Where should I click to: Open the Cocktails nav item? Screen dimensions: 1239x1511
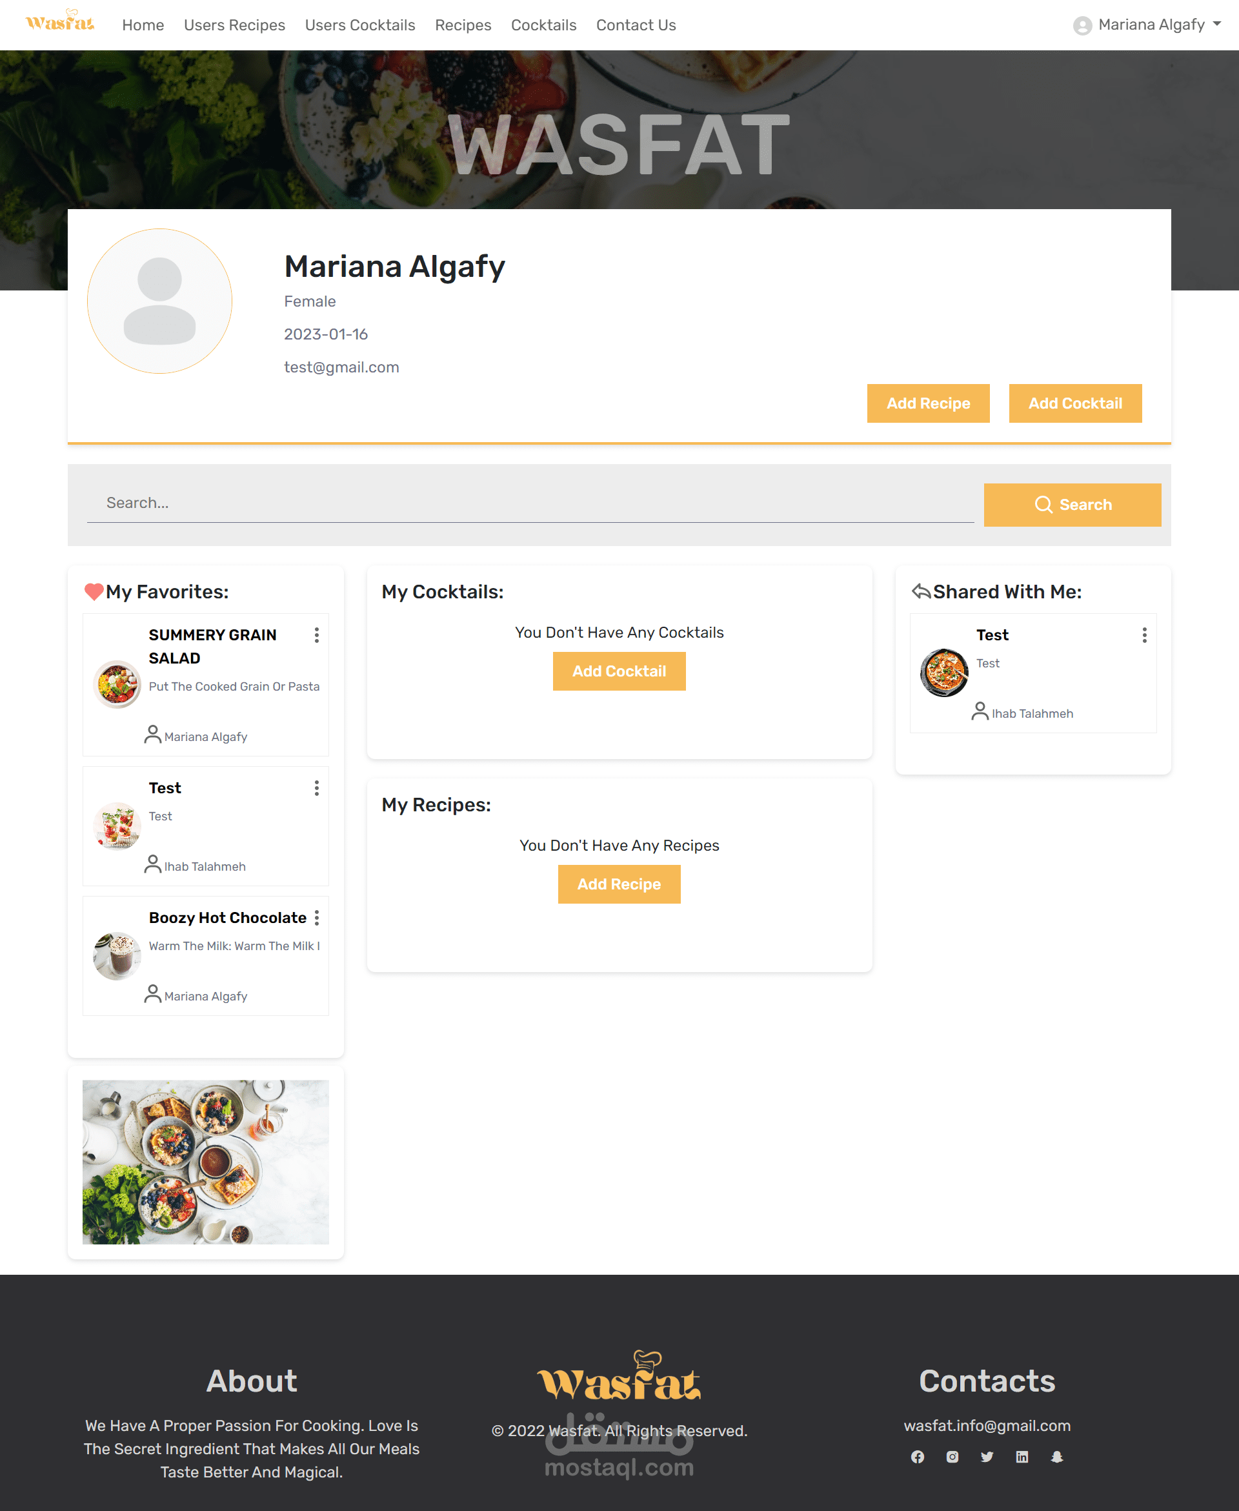[543, 25]
